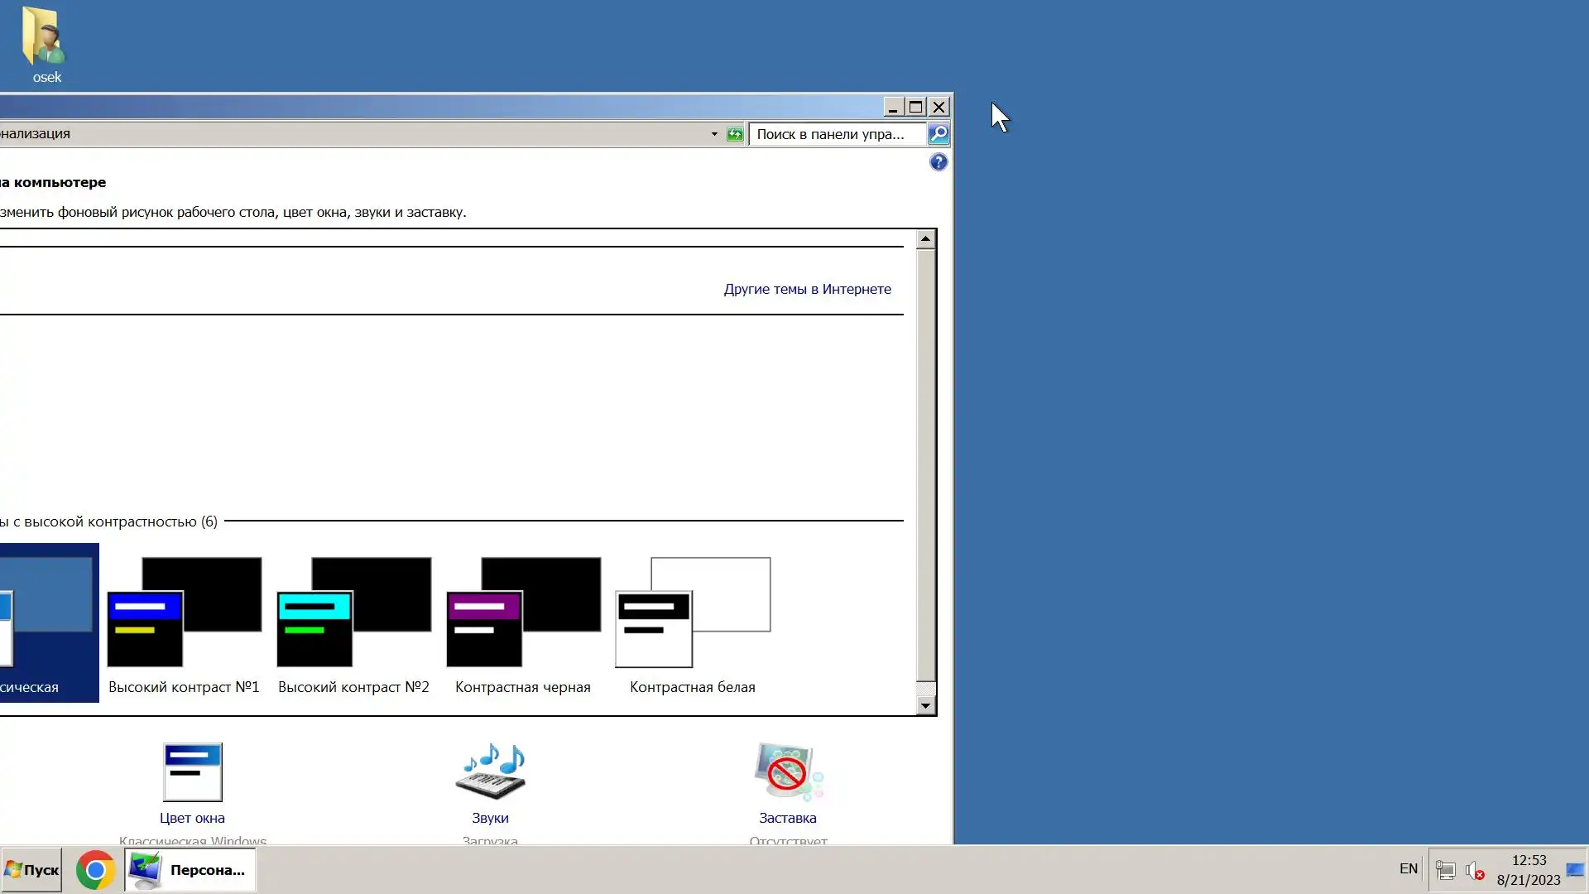Click the network tray icon
This screenshot has height=894, width=1589.
tap(1445, 870)
